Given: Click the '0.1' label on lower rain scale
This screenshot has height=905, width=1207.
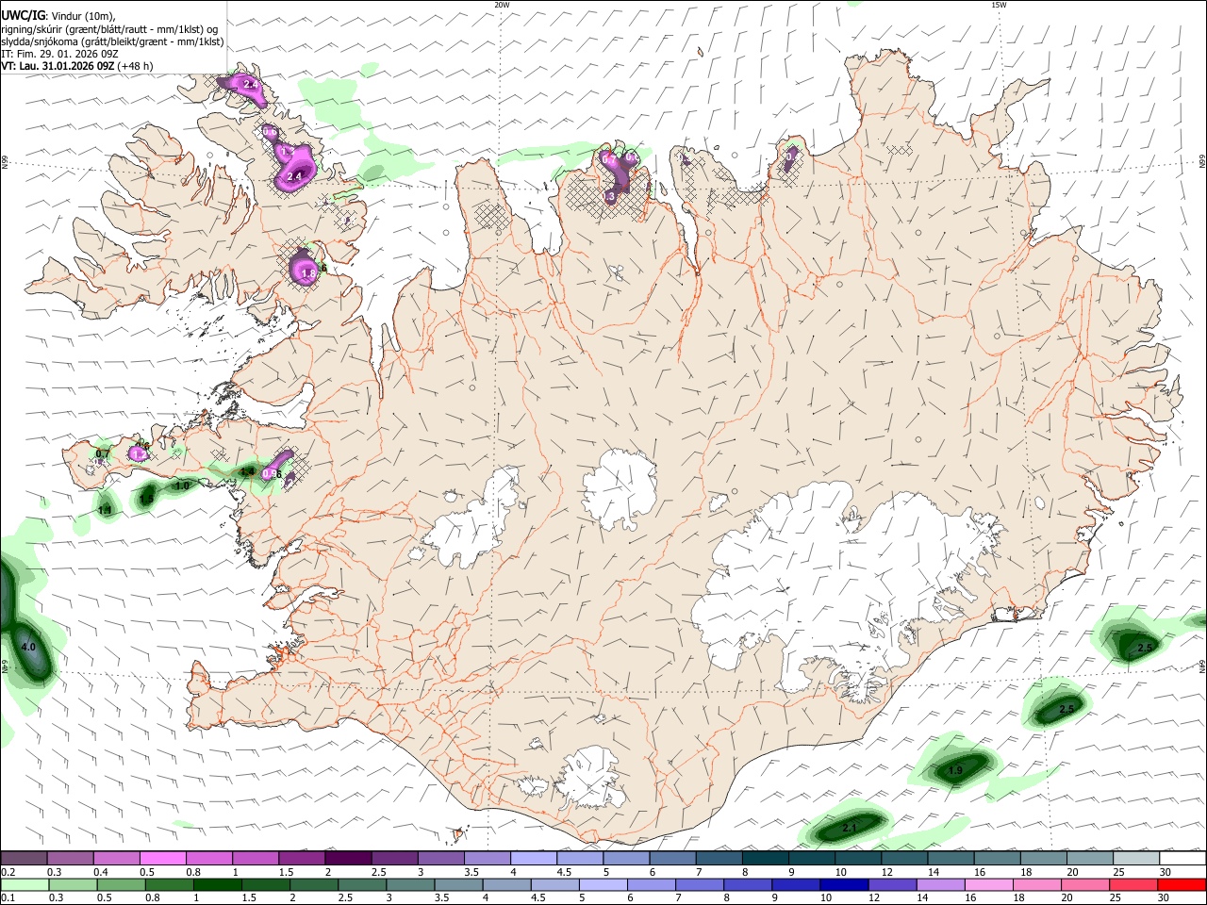Looking at the screenshot, I should (8, 897).
